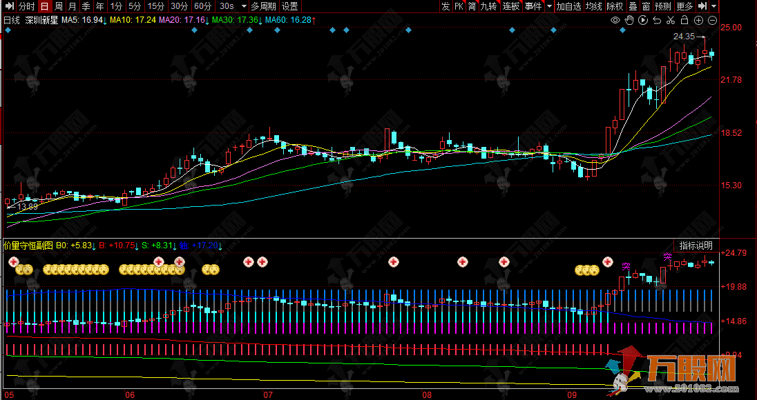The width and height of the screenshot is (757, 400).
Task: Click the 设置 settings button
Action: click(289, 6)
